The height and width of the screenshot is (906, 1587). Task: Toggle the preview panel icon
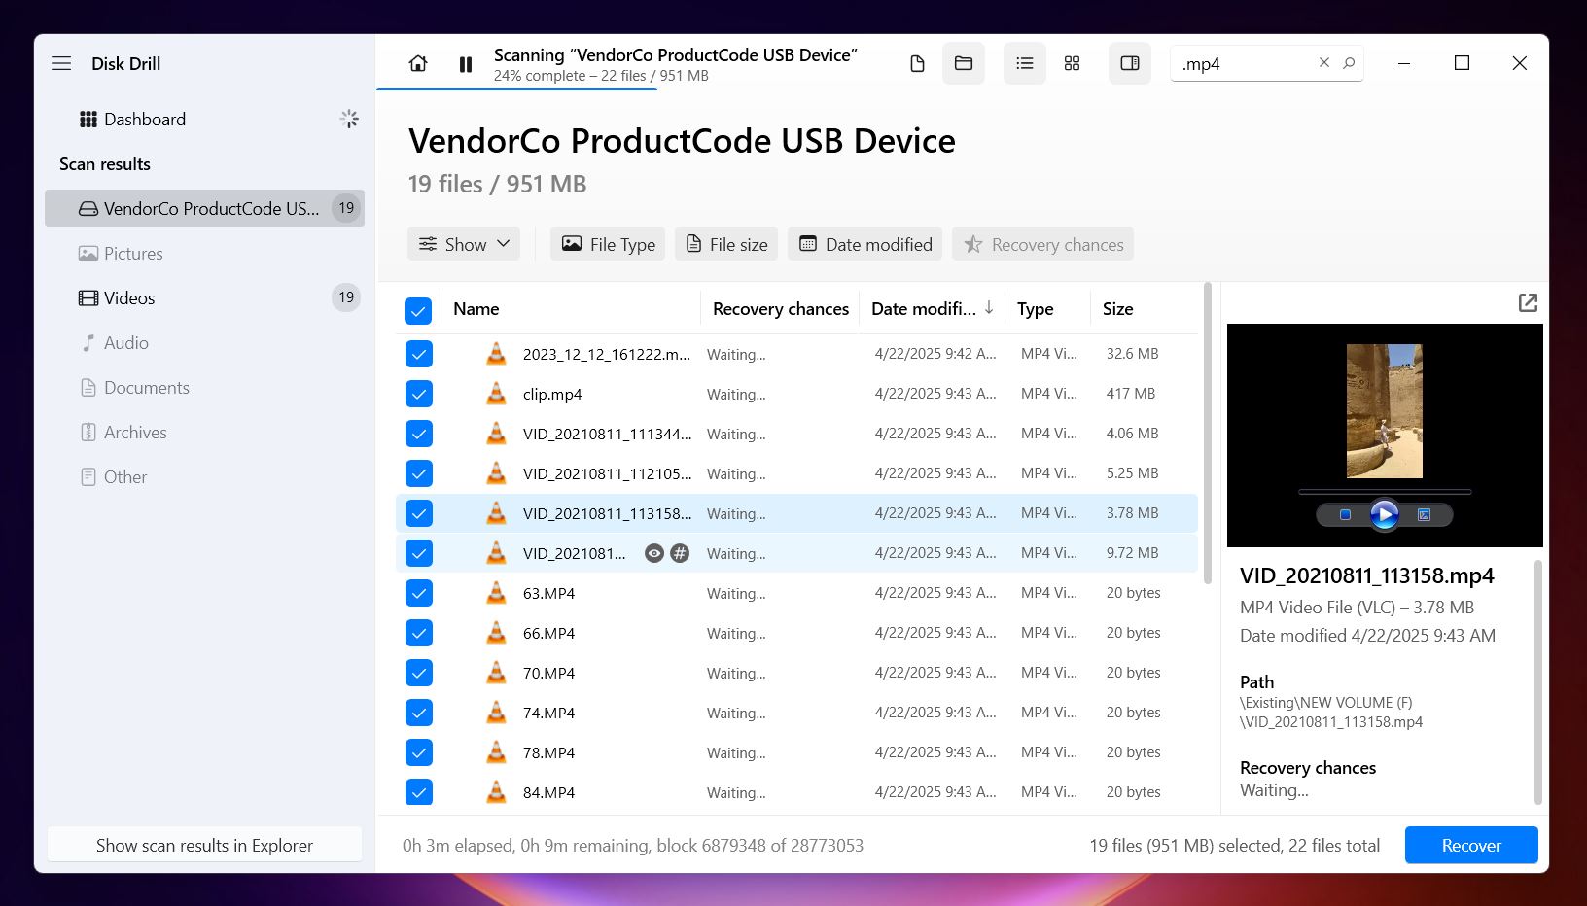pyautogui.click(x=1130, y=63)
